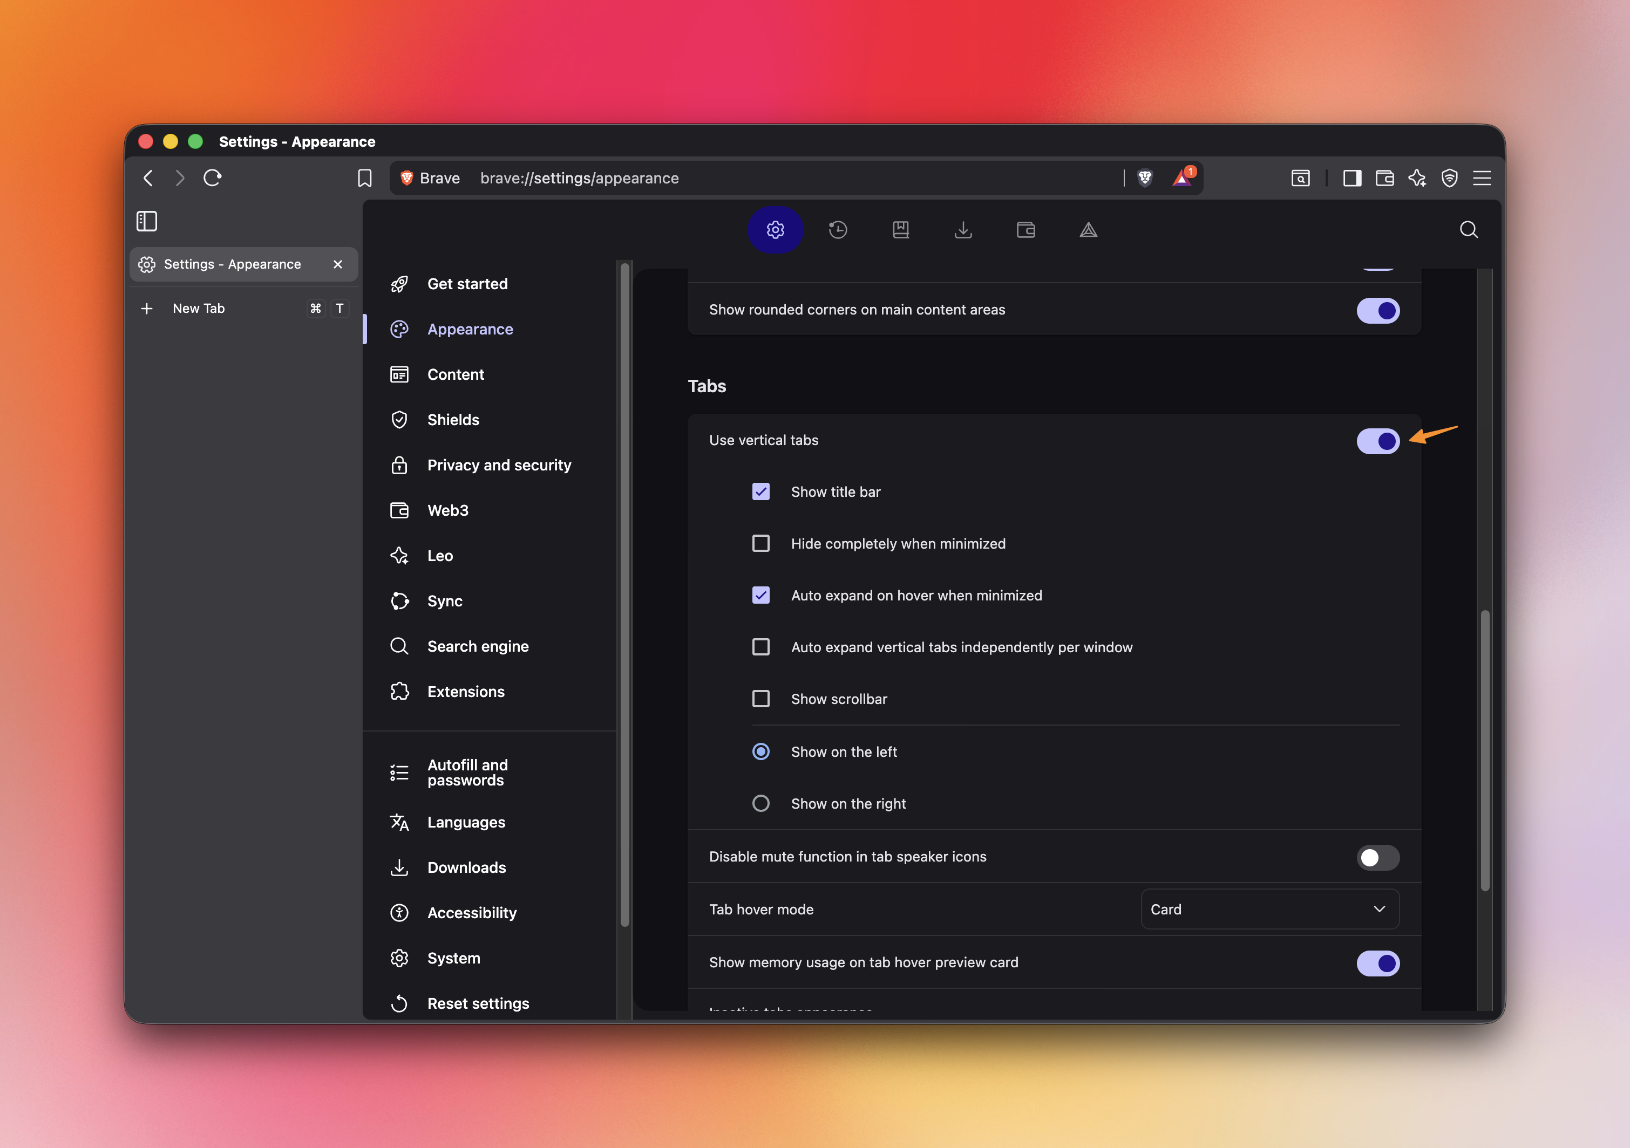
Task: Enable the Hide completely when minimized checkbox
Action: click(x=761, y=543)
